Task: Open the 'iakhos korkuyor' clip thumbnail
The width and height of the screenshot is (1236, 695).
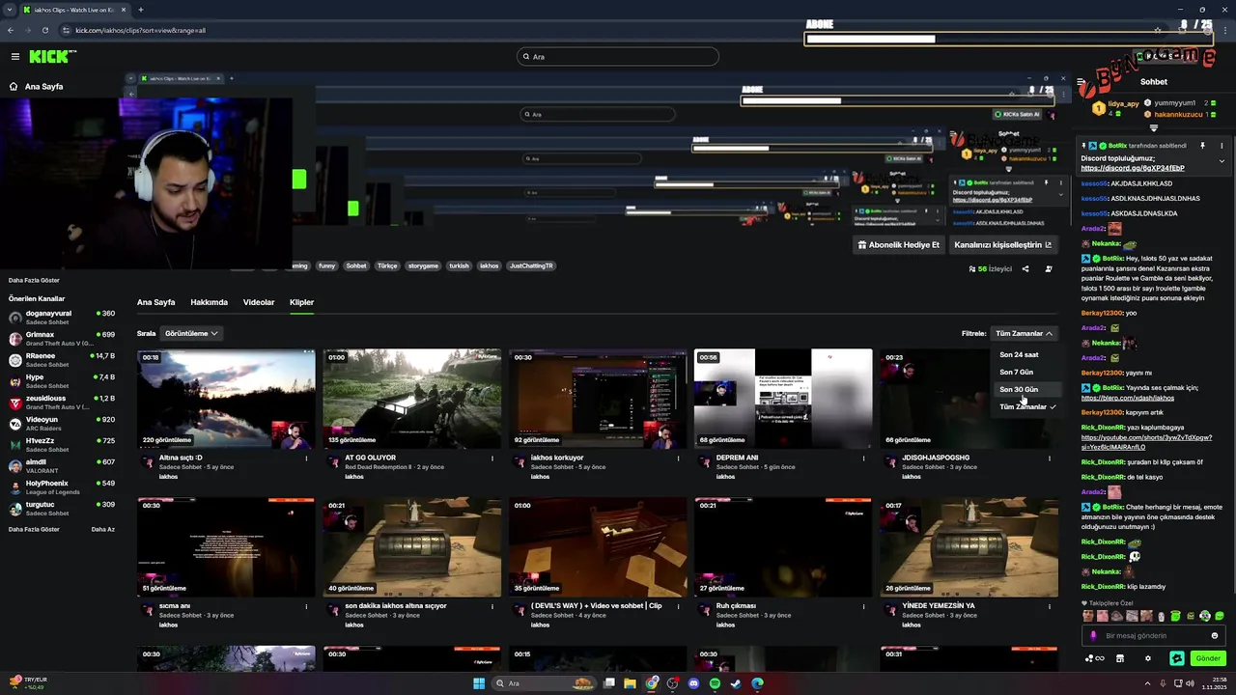Action: 598,399
